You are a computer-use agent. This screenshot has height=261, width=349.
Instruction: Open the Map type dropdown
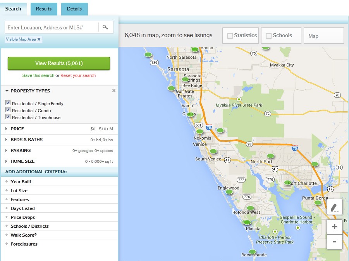click(323, 36)
